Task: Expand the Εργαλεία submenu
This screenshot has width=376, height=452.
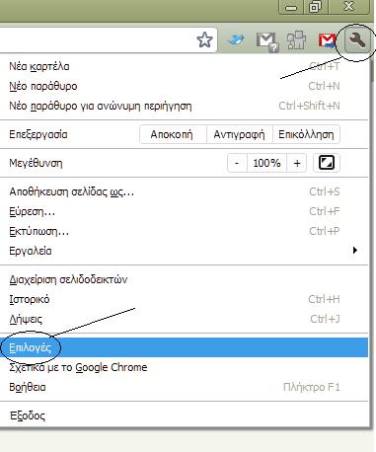Action: coord(184,251)
